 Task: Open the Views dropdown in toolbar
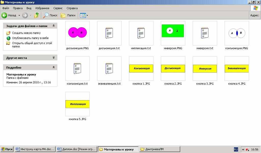pos(84,15)
